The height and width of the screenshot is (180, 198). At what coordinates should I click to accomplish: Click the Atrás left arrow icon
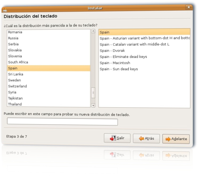[141, 138]
